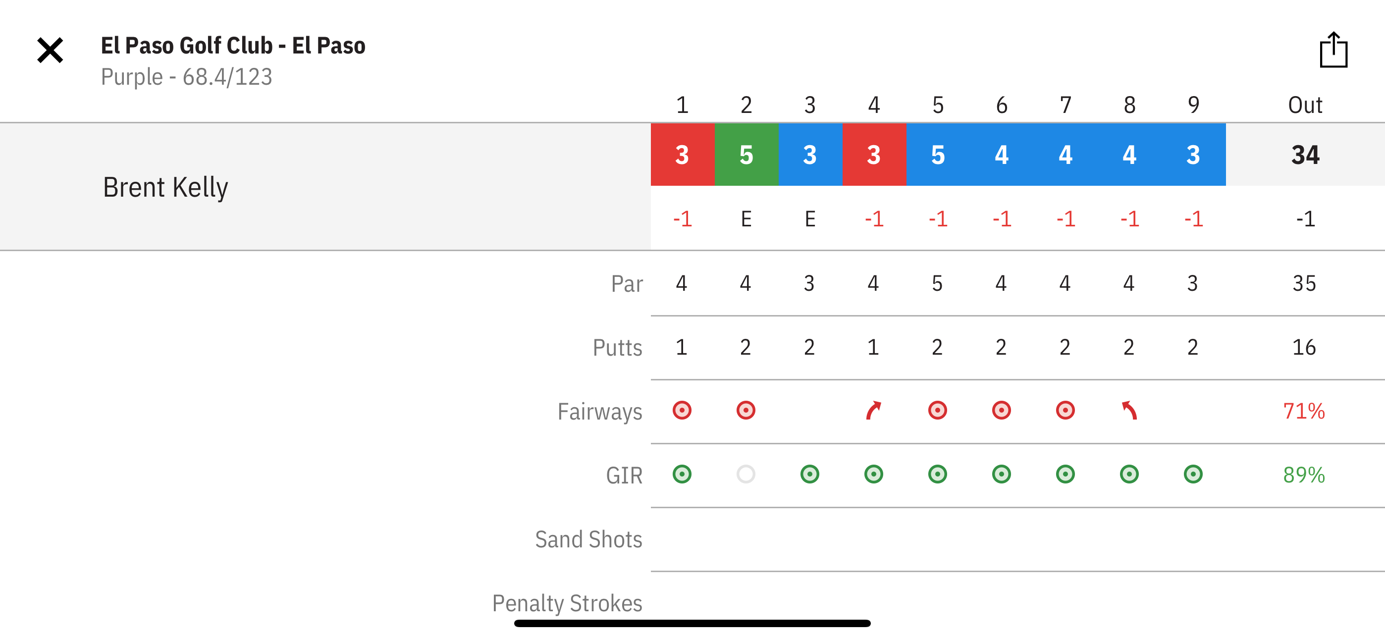Click the fairway hit icon for hole 6
1385x639 pixels.
coord(1001,411)
